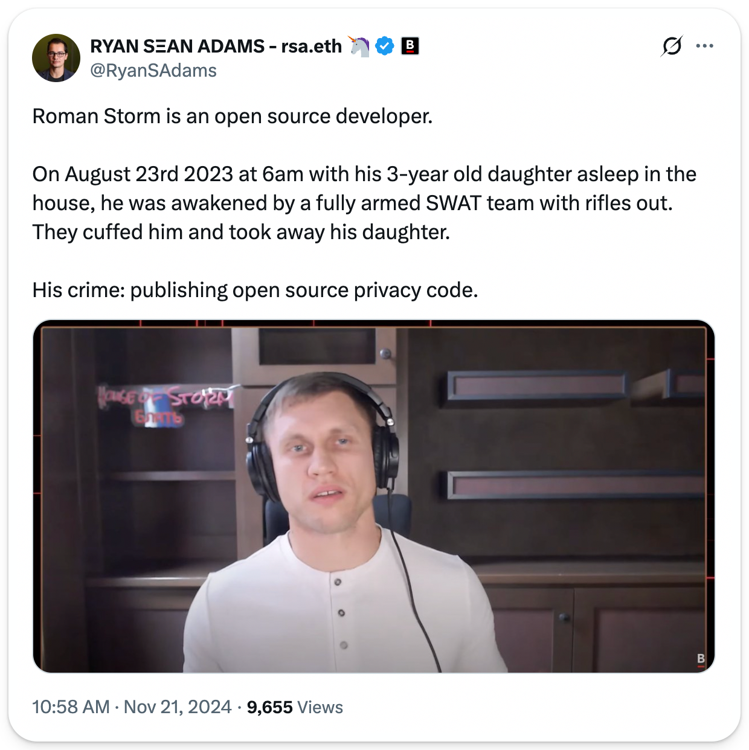The image size is (749, 750).
Task: Click the "His crime" sentence
Action: 255,290
